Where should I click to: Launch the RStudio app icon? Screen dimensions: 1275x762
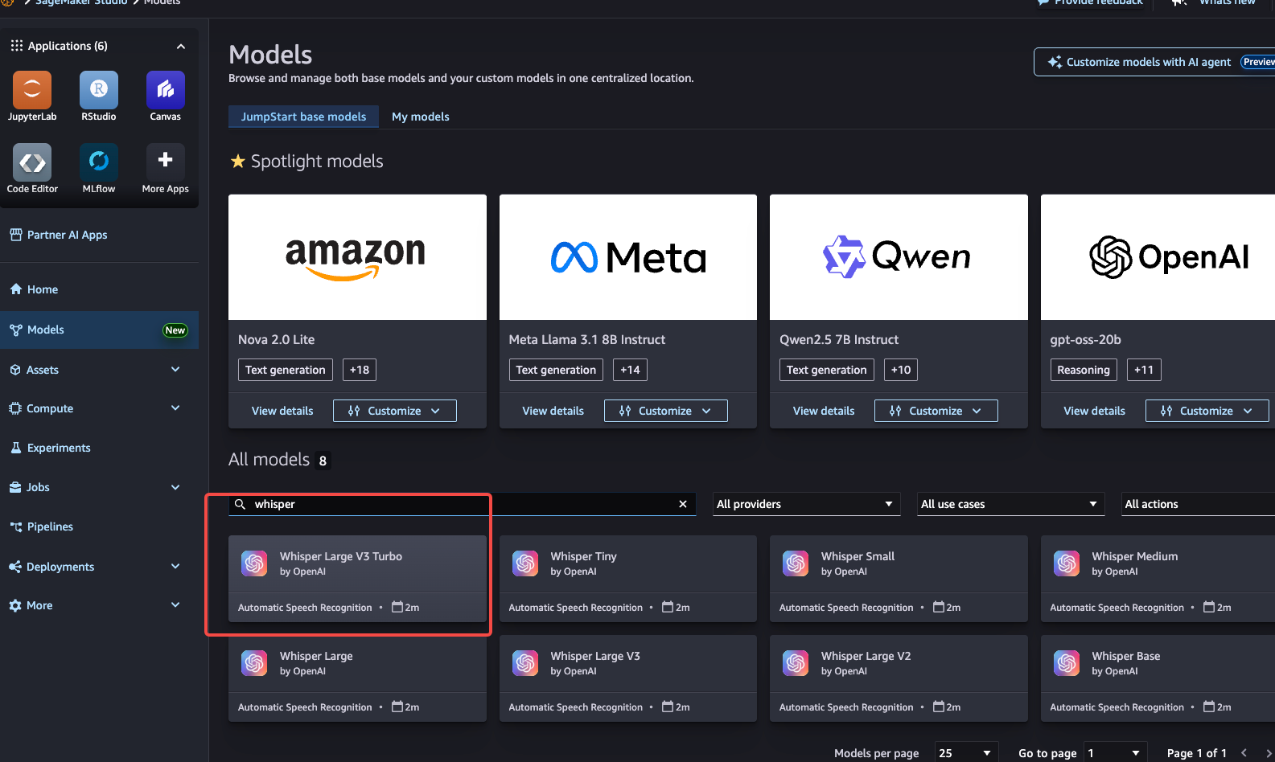(98, 90)
